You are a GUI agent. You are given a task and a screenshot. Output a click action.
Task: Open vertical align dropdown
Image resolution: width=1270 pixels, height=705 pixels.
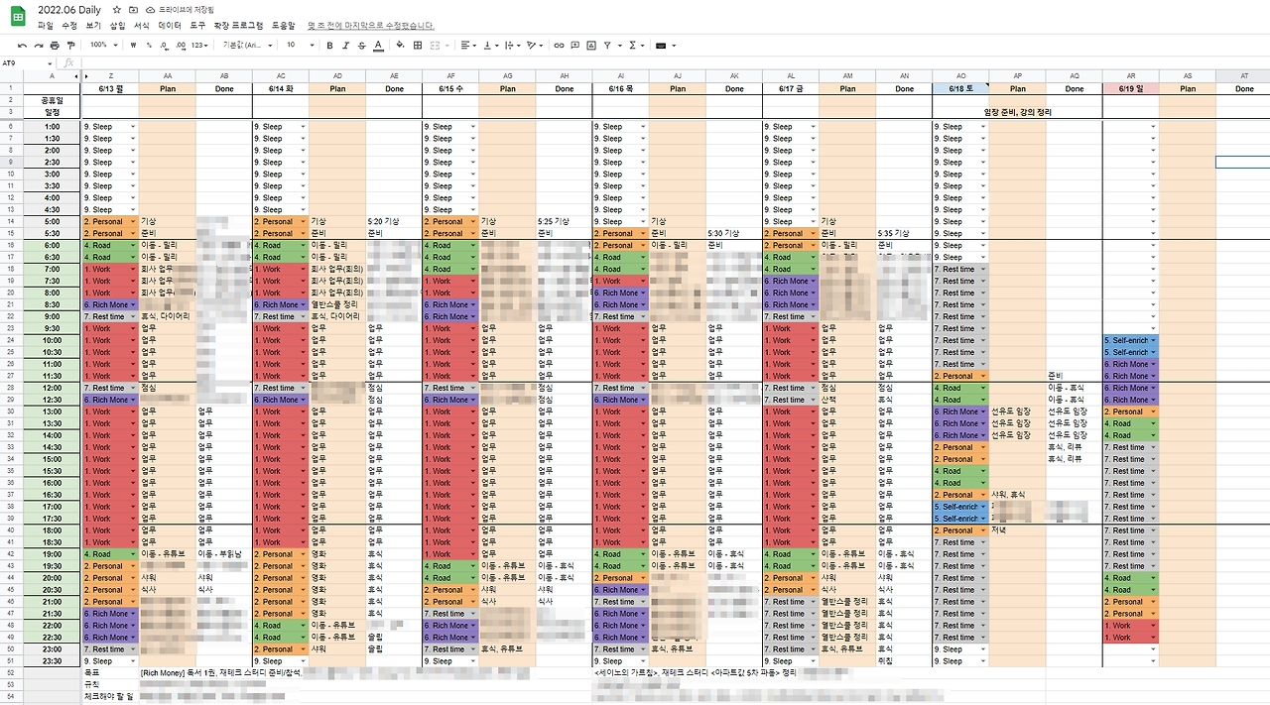[x=491, y=45]
